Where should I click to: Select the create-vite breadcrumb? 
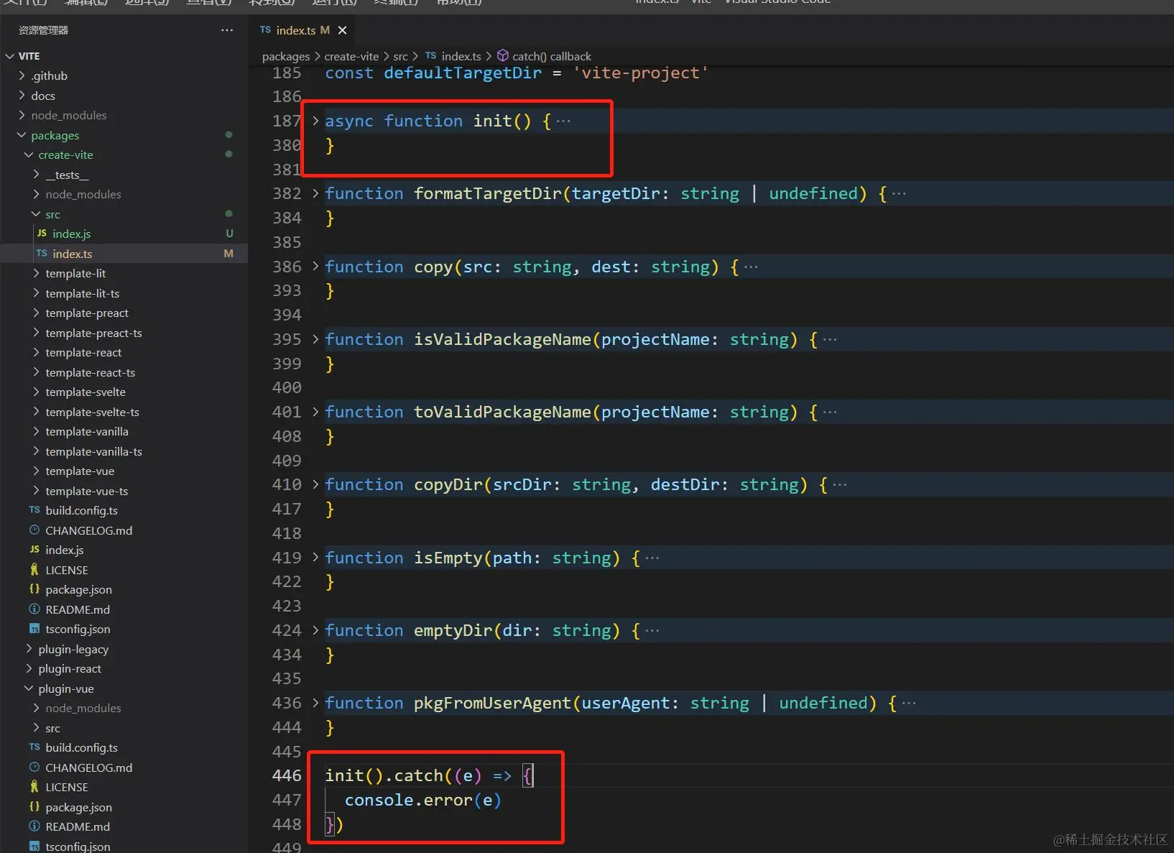click(x=351, y=56)
